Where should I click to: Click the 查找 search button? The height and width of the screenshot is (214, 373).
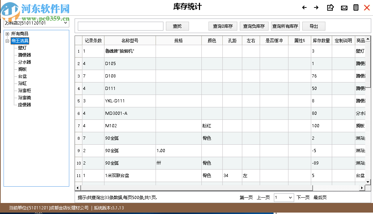coord(177,26)
